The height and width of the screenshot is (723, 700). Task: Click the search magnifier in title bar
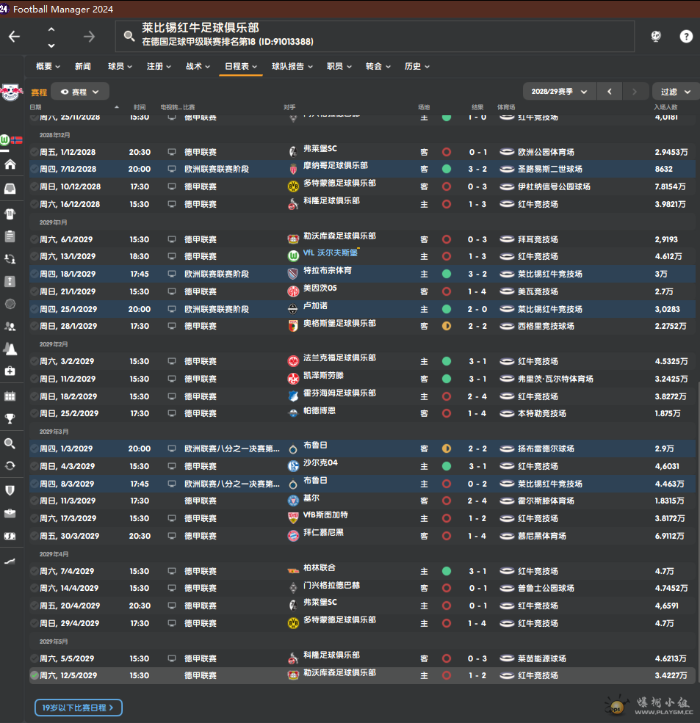[129, 36]
